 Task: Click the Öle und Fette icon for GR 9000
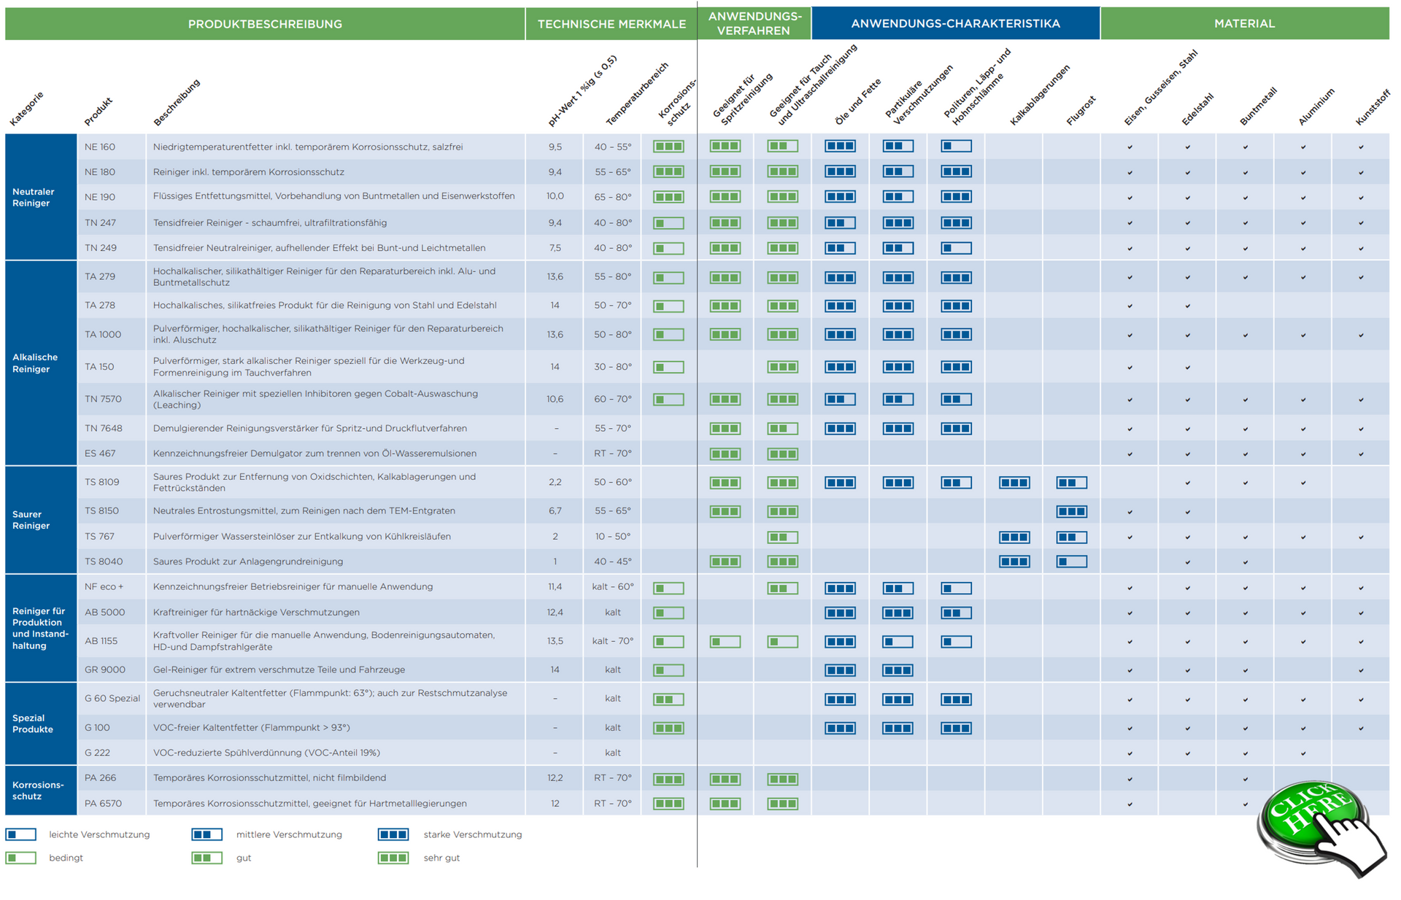[840, 670]
